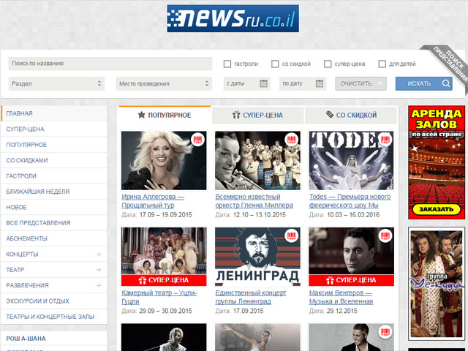Screen dimensions: 468x351
Task: Click the Todes show thumbnail
Action: click(x=351, y=161)
